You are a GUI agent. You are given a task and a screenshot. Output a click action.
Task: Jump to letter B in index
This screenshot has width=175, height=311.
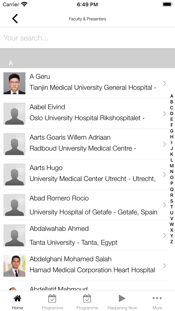pos(172,102)
